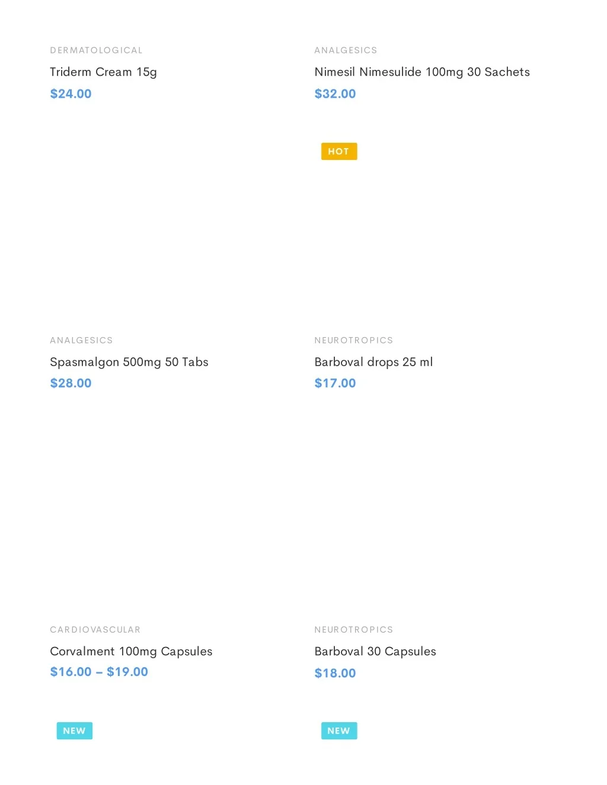
Task: Open the Triderm Cream 15g product link
Action: (x=103, y=72)
